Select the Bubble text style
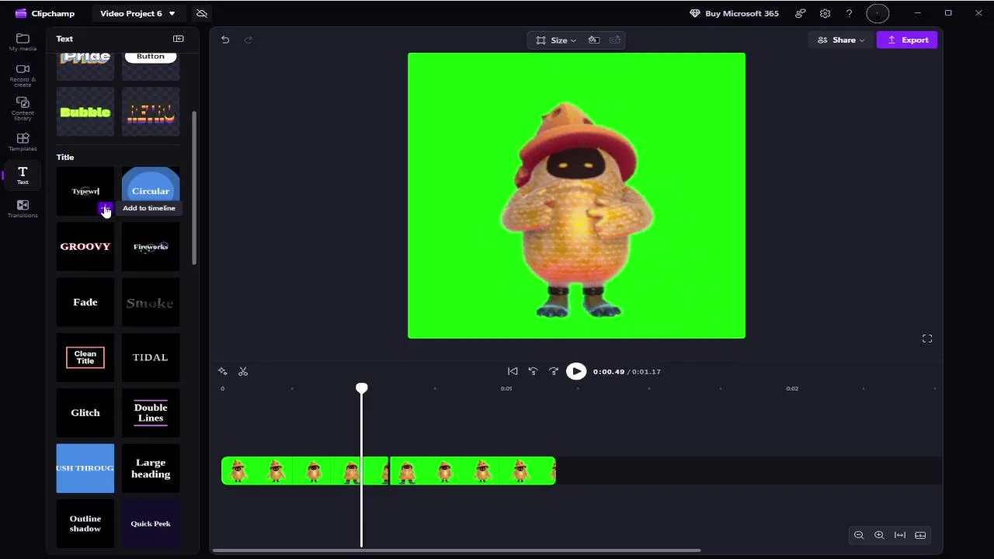 (x=85, y=112)
